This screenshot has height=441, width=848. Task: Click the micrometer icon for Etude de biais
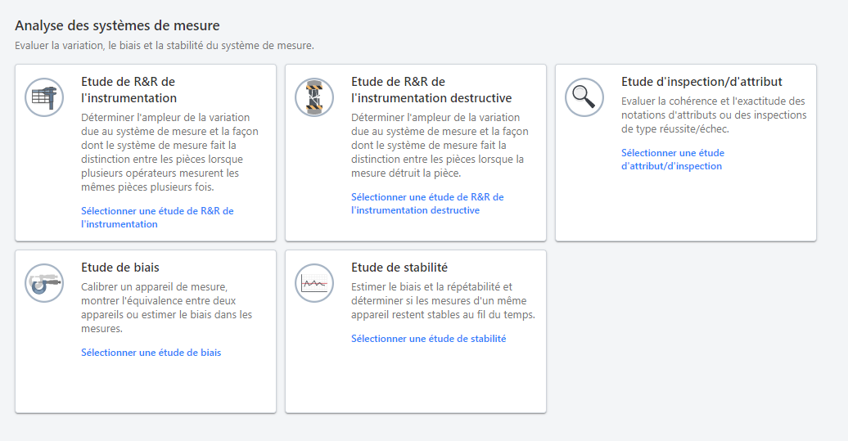(44, 283)
